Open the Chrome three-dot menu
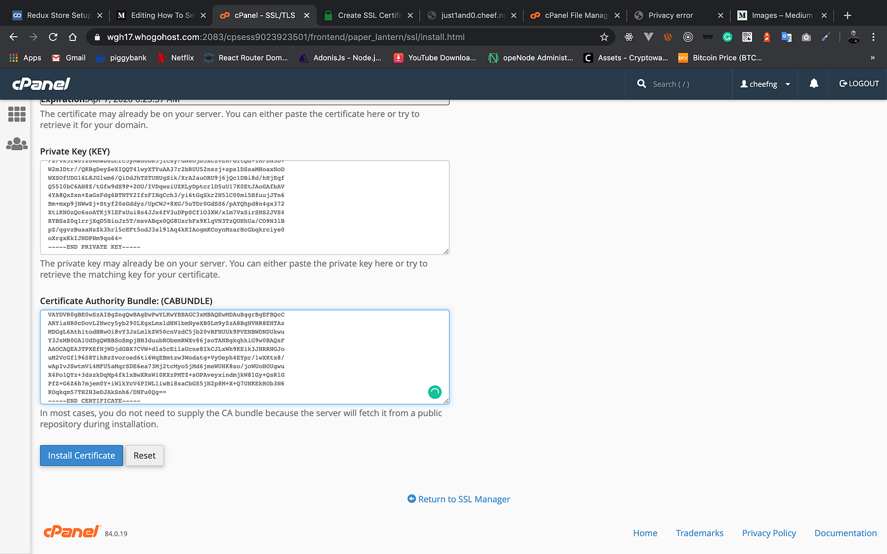Viewport: 887px width, 554px height. point(874,37)
